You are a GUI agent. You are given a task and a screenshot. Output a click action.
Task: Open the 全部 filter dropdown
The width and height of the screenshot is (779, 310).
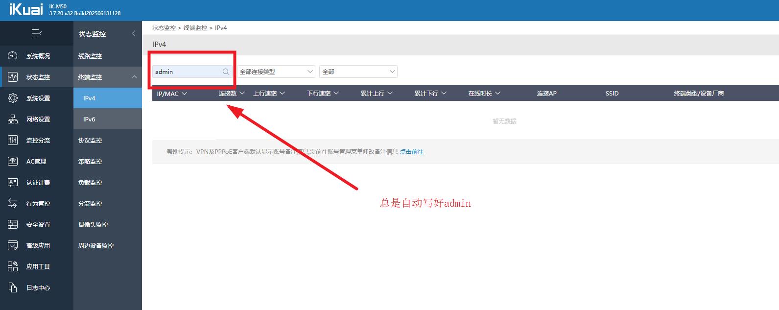(x=358, y=72)
